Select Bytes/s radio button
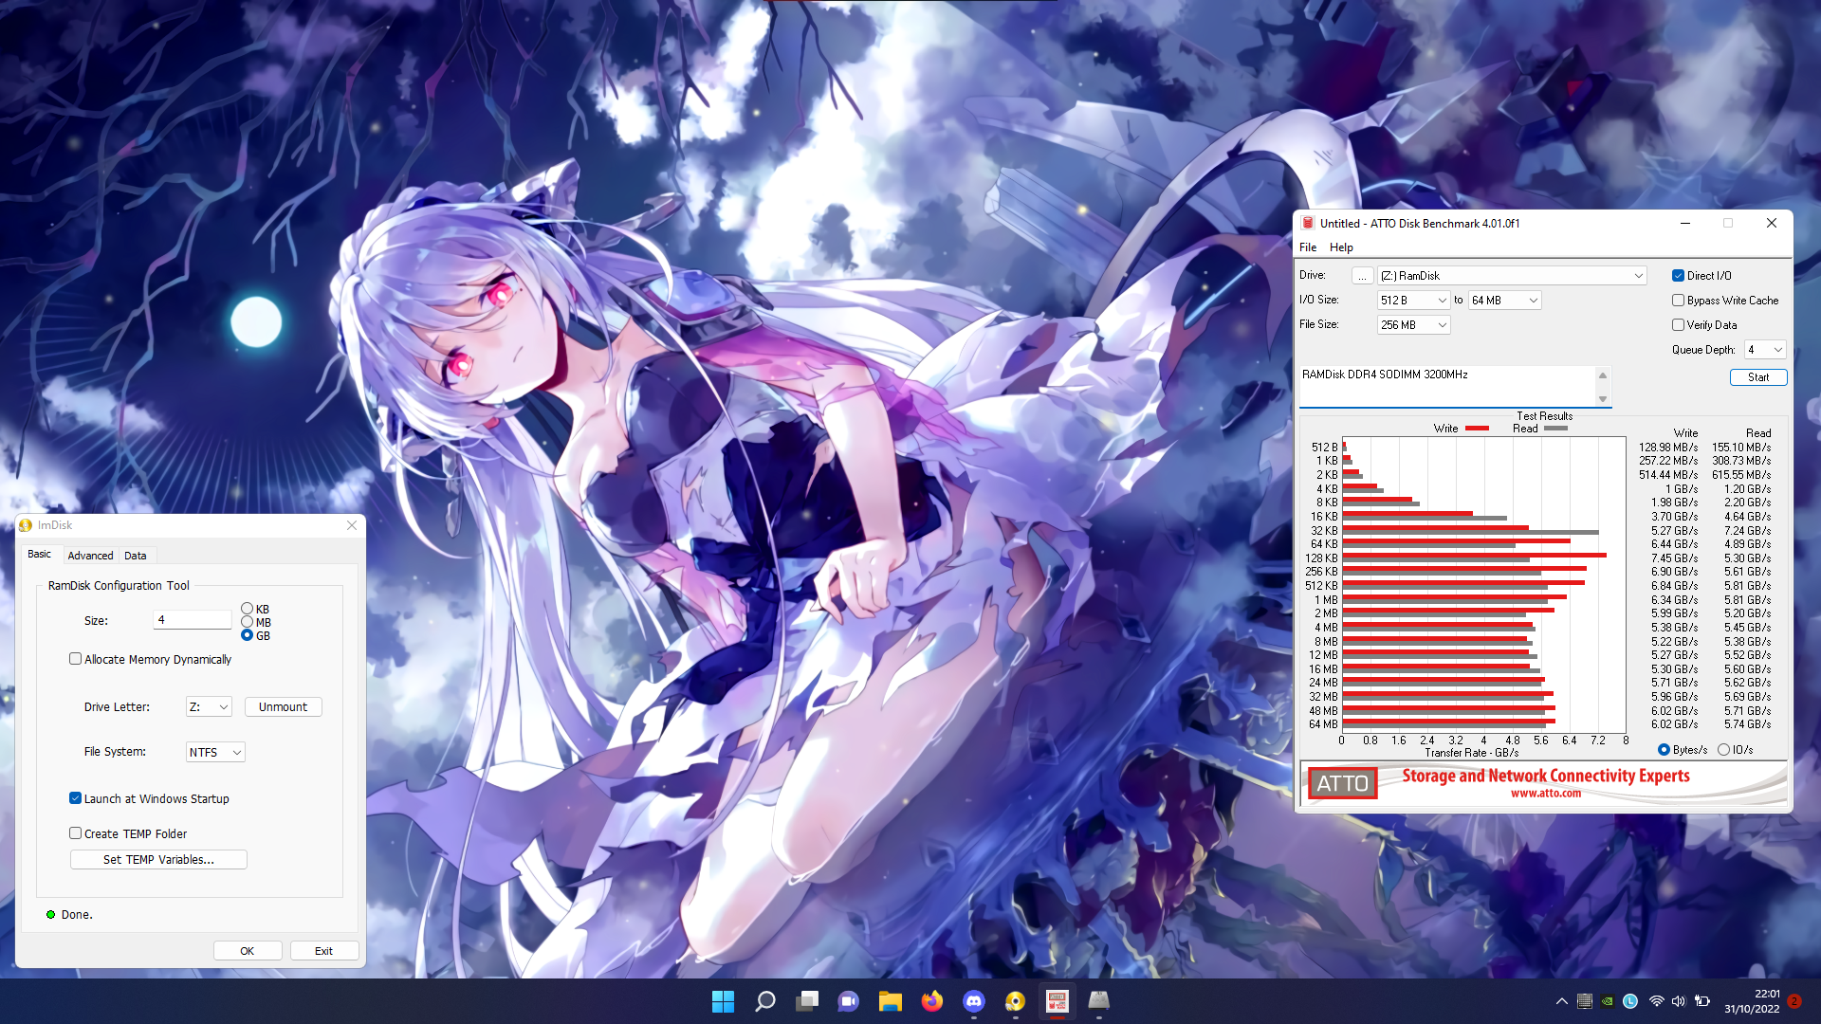The width and height of the screenshot is (1821, 1024). (x=1664, y=750)
